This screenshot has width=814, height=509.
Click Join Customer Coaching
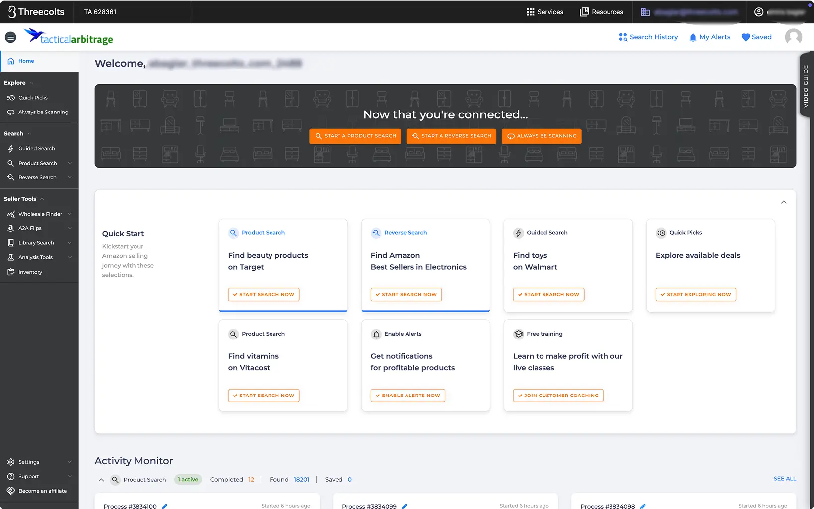[558, 396]
